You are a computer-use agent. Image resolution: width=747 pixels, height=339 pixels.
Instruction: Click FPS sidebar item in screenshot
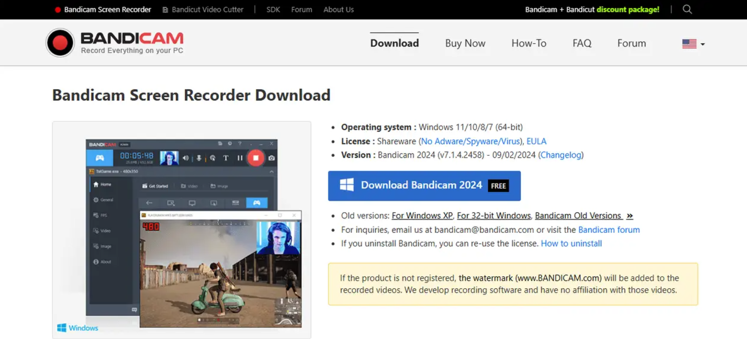click(x=100, y=216)
